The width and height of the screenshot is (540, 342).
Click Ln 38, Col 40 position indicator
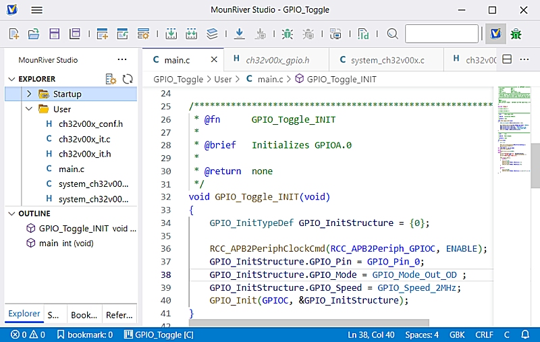tap(371, 335)
